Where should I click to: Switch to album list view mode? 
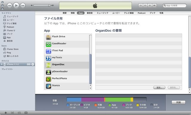pyautogui.click(x=145, y=5)
